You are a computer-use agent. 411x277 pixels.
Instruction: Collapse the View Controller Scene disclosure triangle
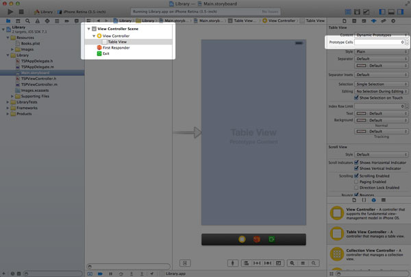click(89, 29)
